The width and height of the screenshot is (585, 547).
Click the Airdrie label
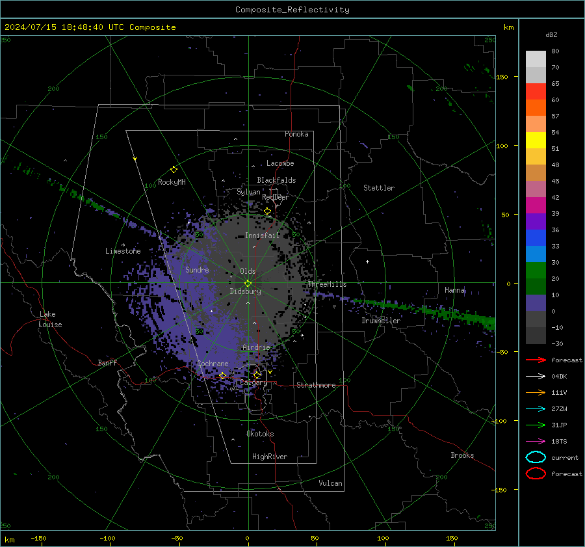(x=256, y=347)
